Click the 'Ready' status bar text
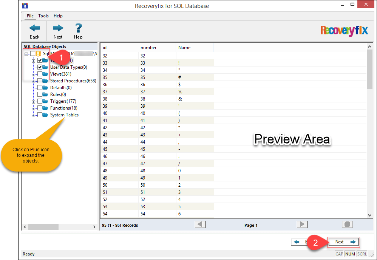Screen dimensions: 377x260 coord(29,254)
